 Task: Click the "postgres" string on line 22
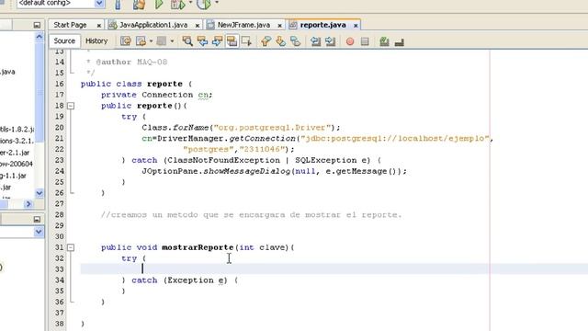coord(209,149)
